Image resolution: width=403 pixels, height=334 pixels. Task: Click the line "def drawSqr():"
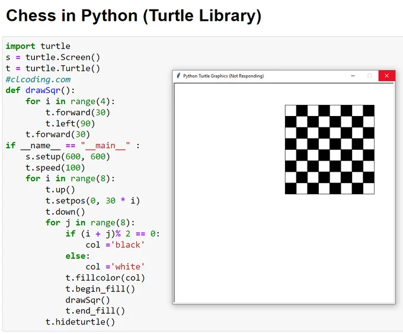(x=40, y=91)
